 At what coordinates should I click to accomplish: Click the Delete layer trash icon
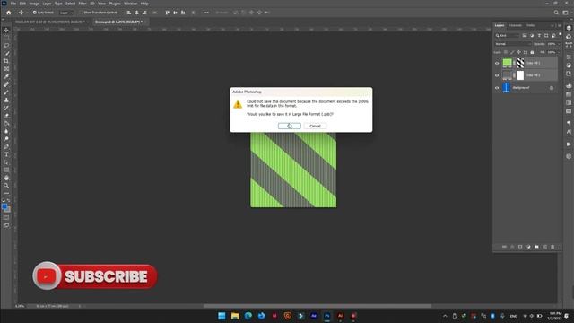point(552,247)
